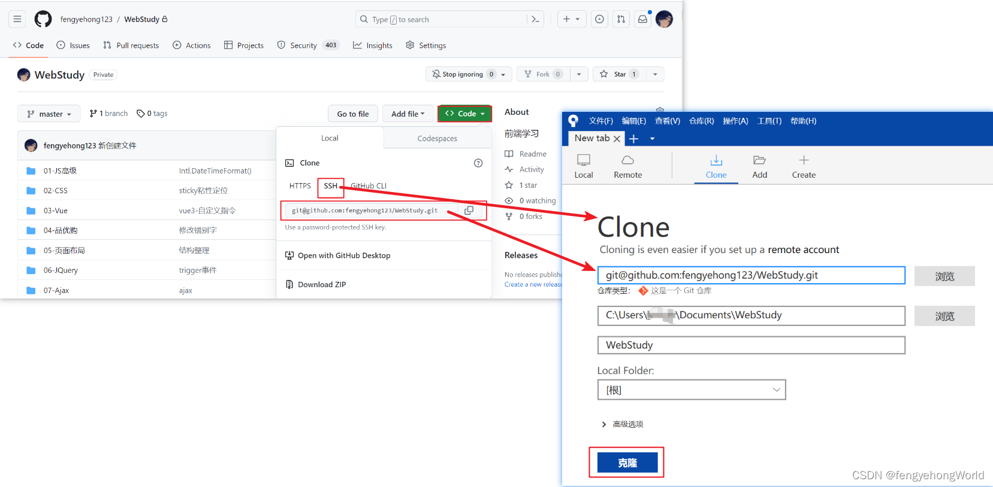Open the Settings repository tab
Image resolution: width=993 pixels, height=487 pixels.
tap(426, 45)
